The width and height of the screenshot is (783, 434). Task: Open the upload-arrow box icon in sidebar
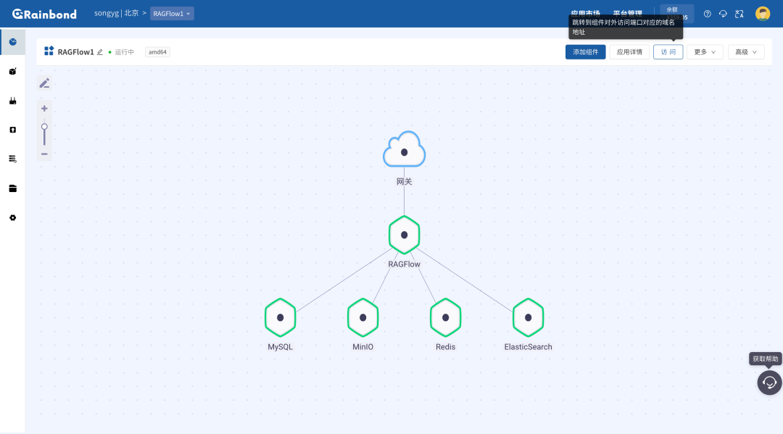[13, 130]
